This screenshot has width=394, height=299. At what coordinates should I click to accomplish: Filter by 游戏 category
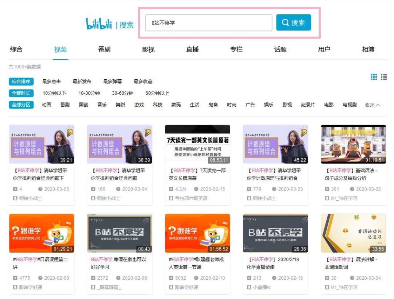click(139, 105)
